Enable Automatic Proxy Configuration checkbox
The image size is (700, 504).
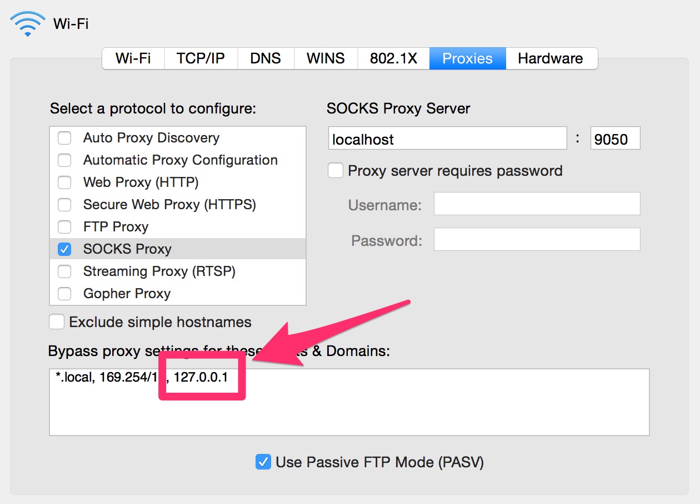click(65, 160)
